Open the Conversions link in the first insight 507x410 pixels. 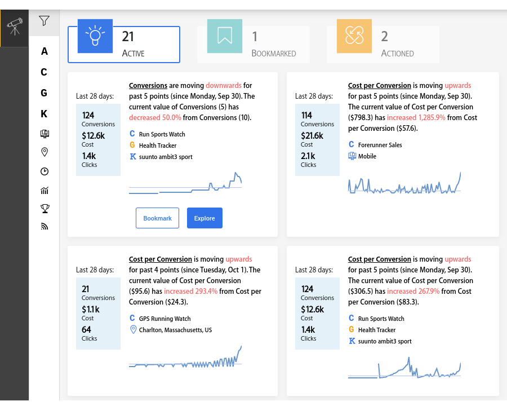[x=148, y=85]
